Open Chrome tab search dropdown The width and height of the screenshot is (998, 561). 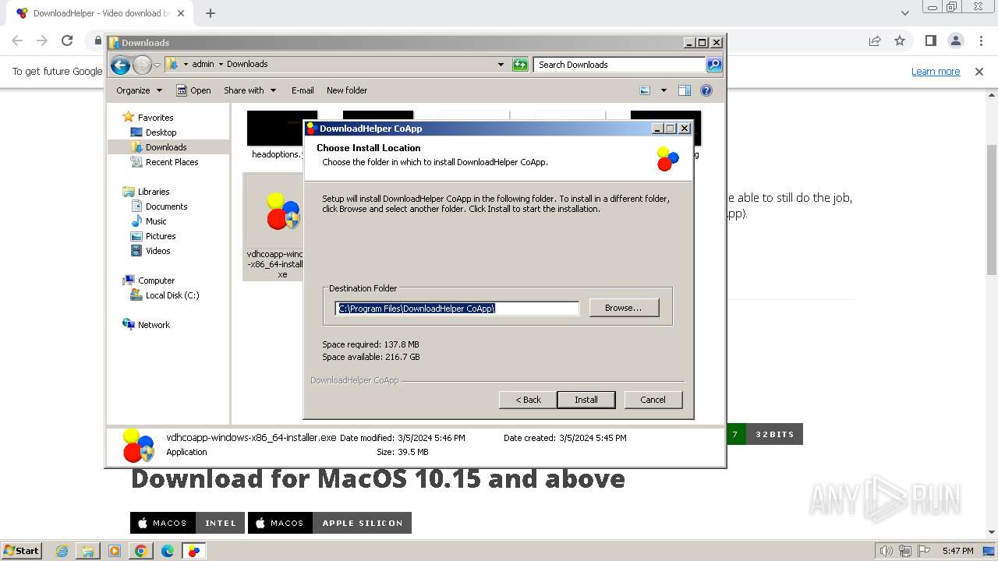pos(904,13)
